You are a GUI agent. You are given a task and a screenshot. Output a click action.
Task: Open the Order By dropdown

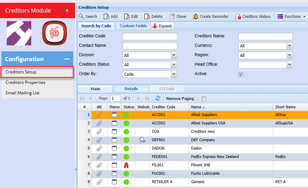pos(174,74)
